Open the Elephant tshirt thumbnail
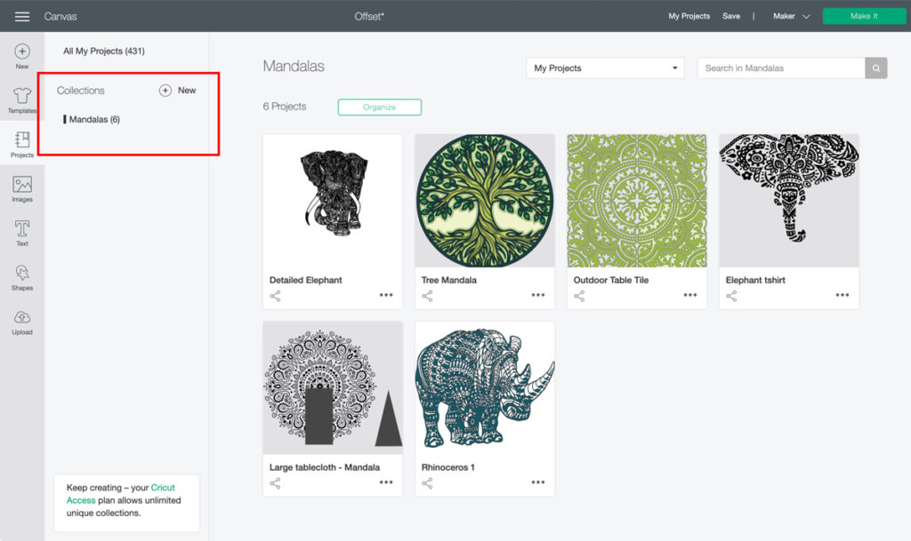This screenshot has height=541, width=911. coord(789,201)
